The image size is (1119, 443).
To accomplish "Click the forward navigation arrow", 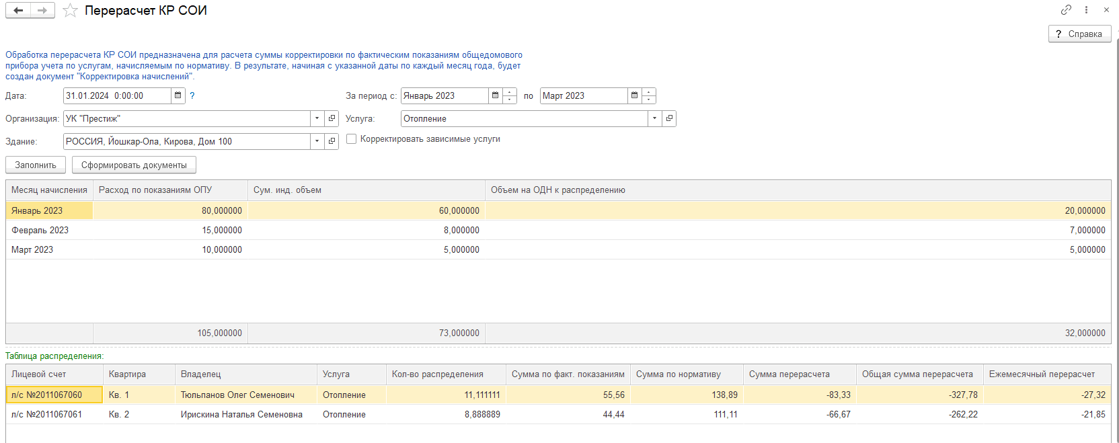I will point(42,11).
